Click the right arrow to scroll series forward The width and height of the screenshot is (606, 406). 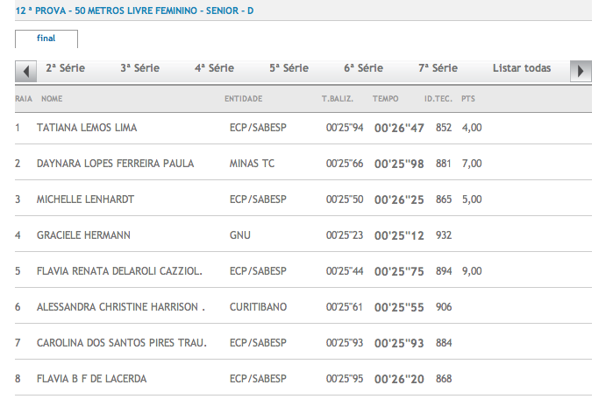pyautogui.click(x=580, y=71)
